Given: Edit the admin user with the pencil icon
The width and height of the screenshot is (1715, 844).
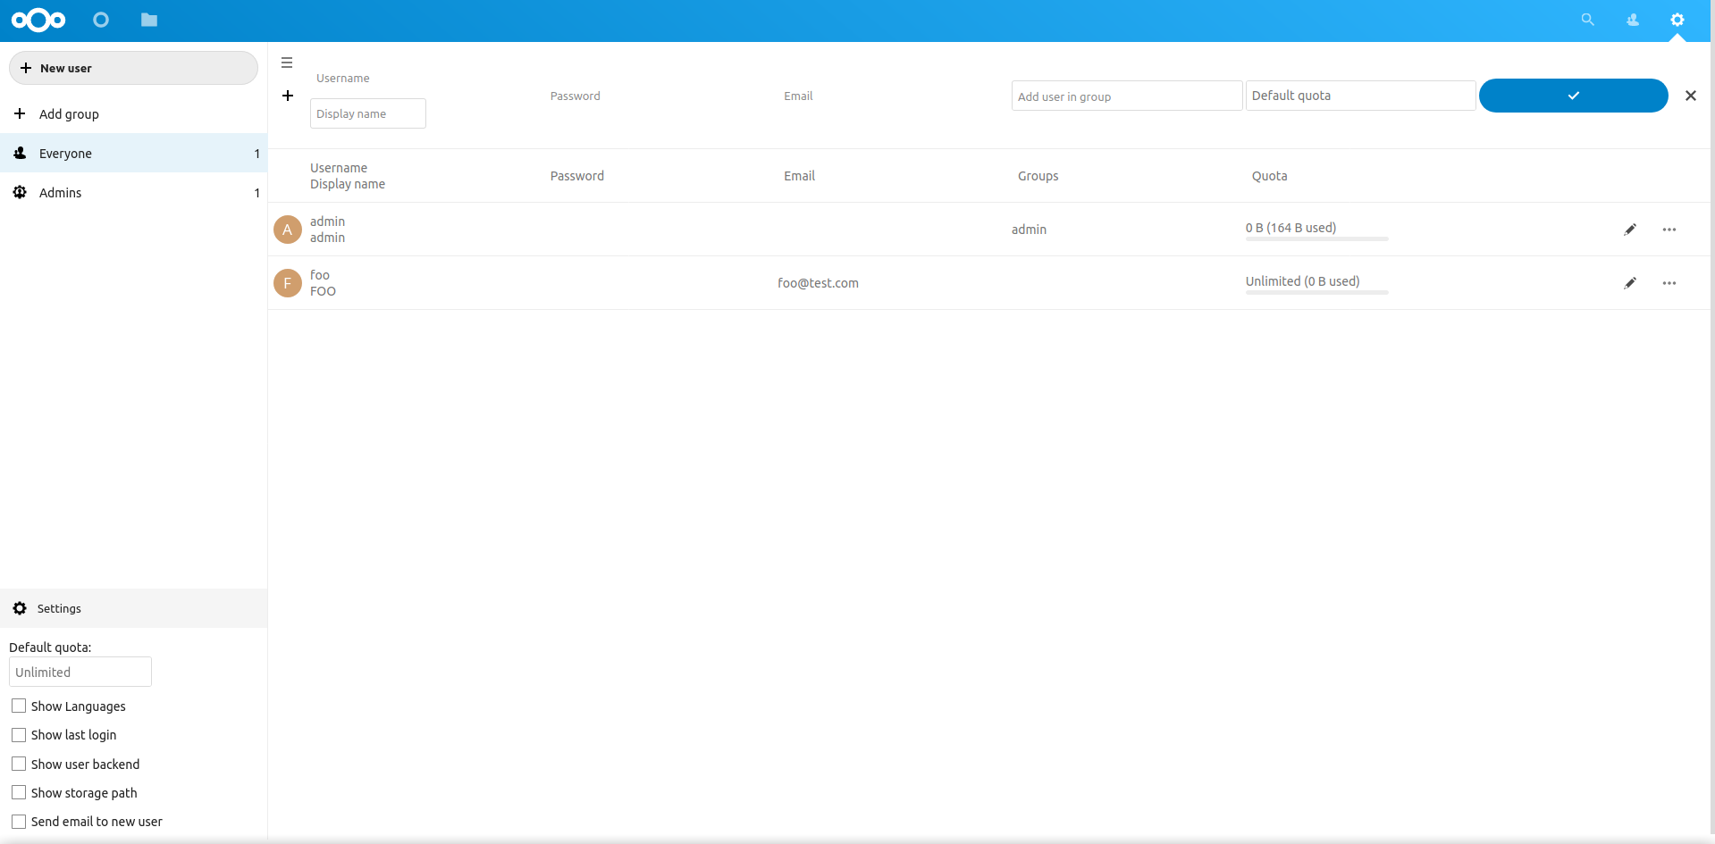Looking at the screenshot, I should click(1630, 229).
